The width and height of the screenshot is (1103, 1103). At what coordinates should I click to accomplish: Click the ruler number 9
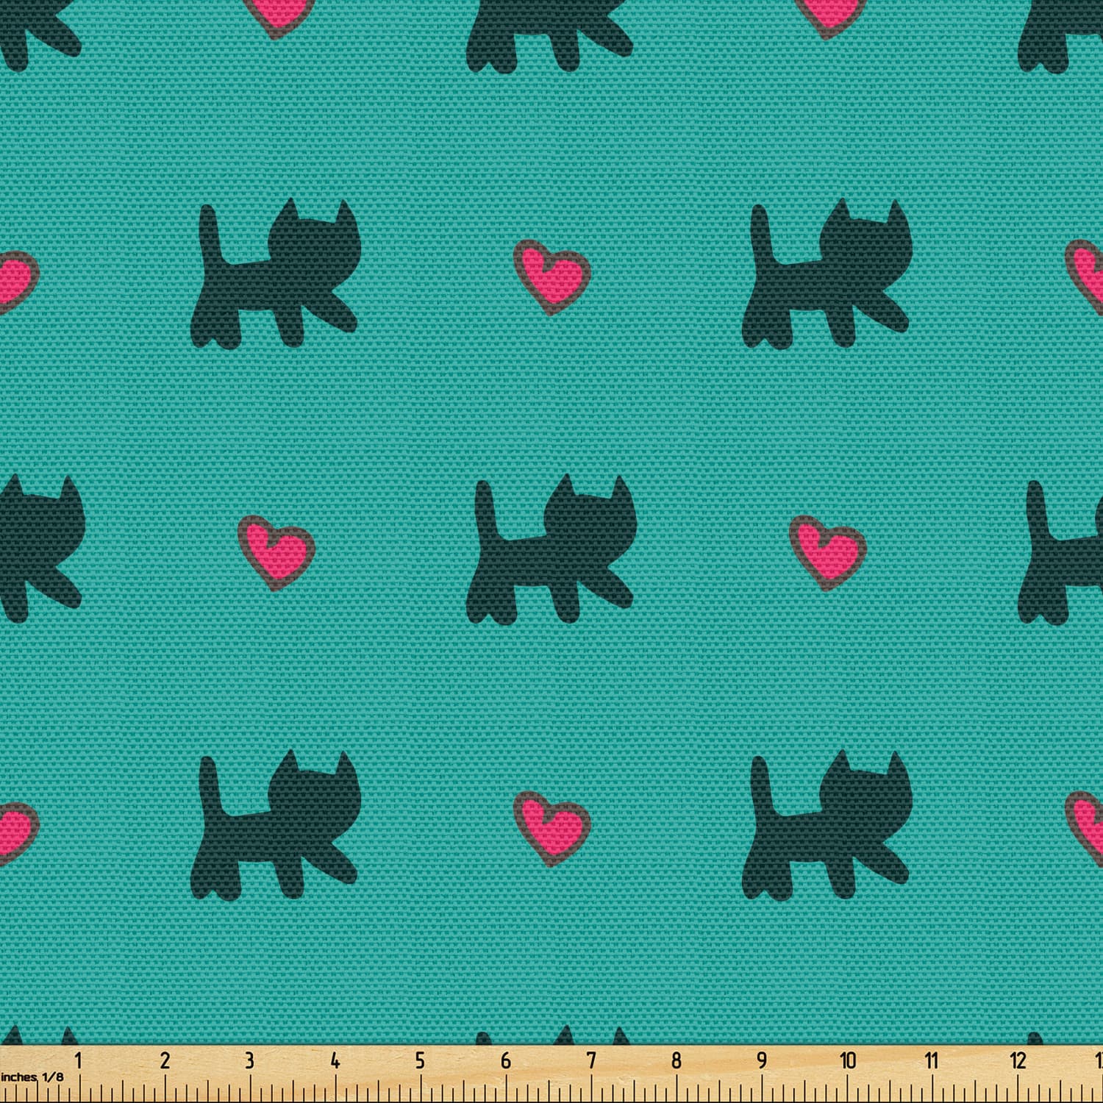762,1060
